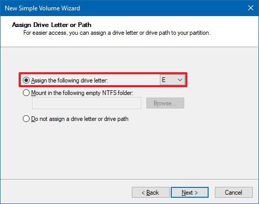Image resolution: width=259 pixels, height=204 pixels.
Task: Select the Assign the following drive letter radio button
Action: point(26,80)
